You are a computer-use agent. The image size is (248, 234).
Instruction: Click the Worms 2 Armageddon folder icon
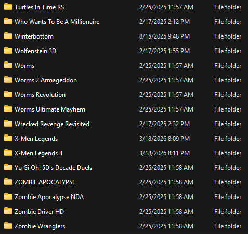[8, 80]
